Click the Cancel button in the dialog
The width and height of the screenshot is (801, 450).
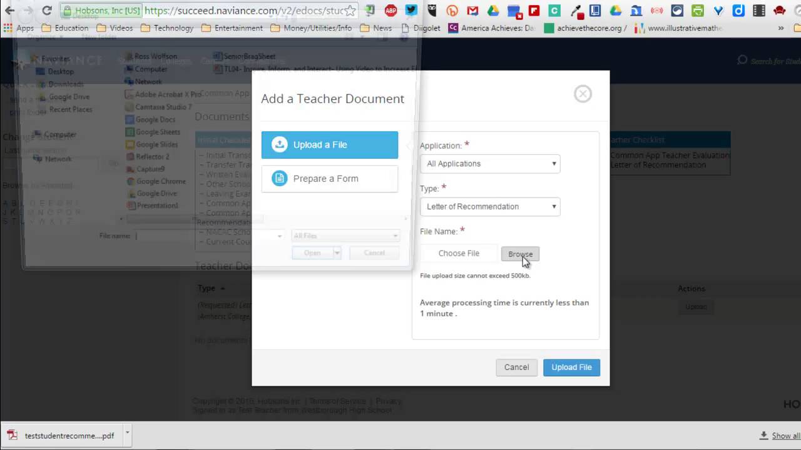click(x=516, y=367)
